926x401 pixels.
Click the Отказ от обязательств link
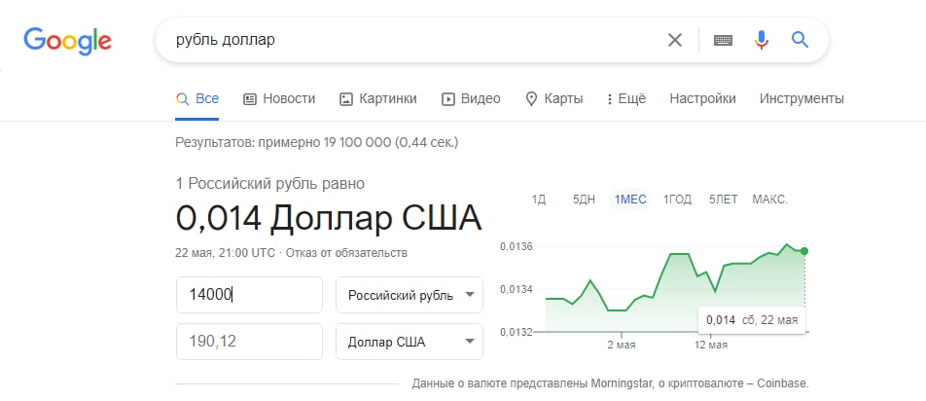[x=347, y=253]
